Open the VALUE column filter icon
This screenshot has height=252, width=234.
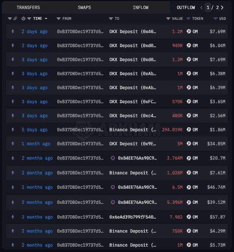[168, 19]
